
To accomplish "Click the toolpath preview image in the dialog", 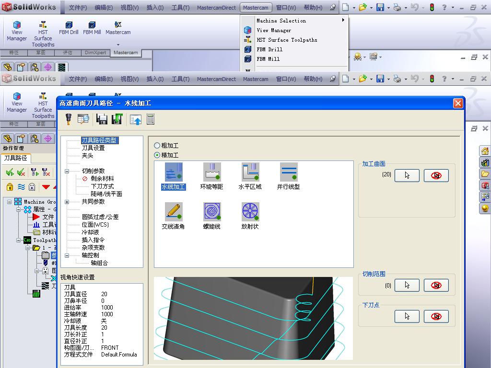I will (253, 318).
